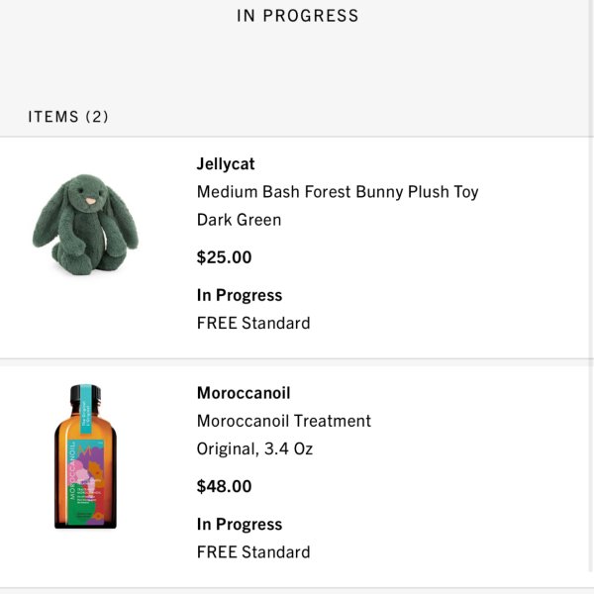Select the Dark Green color text

[x=239, y=220]
